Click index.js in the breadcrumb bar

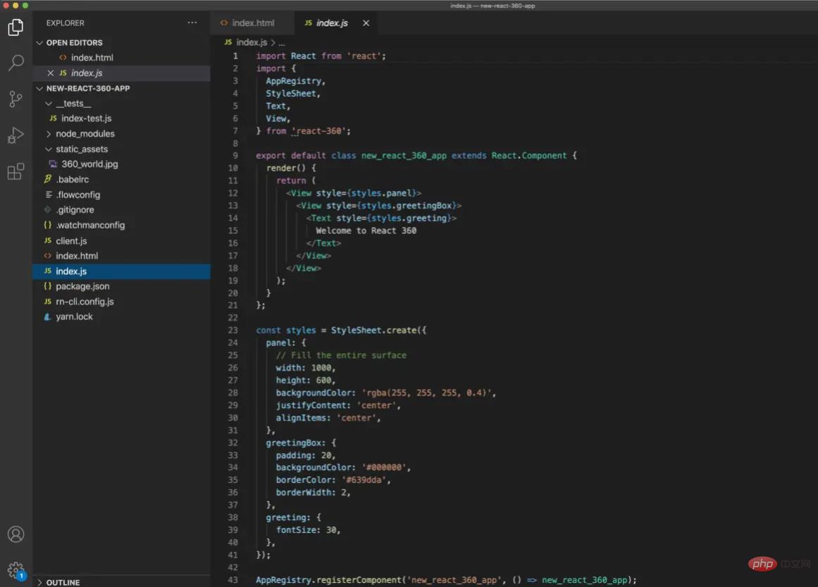251,43
